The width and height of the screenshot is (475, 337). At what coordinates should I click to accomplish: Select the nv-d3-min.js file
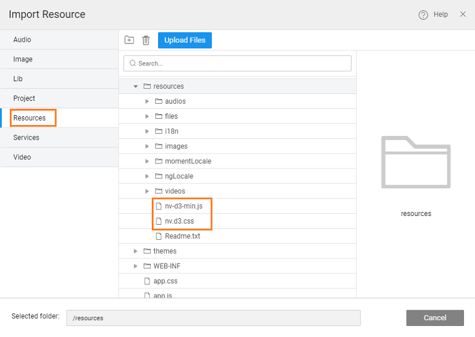[183, 206]
